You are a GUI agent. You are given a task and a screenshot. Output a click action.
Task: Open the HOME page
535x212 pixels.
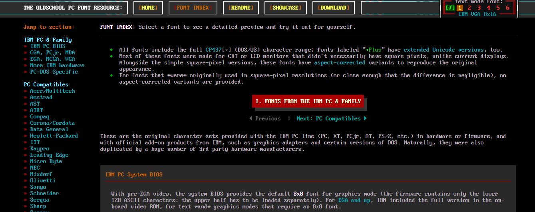coord(148,8)
